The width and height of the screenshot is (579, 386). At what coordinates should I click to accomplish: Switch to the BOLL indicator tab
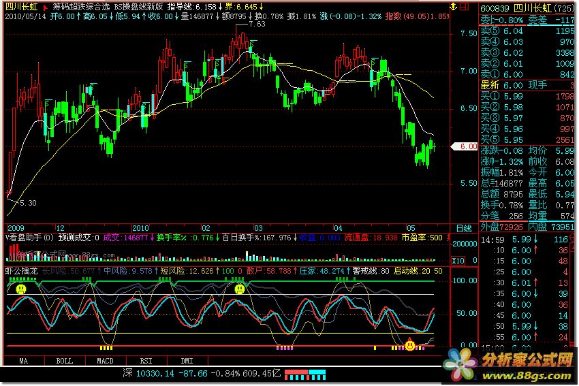tap(64, 359)
